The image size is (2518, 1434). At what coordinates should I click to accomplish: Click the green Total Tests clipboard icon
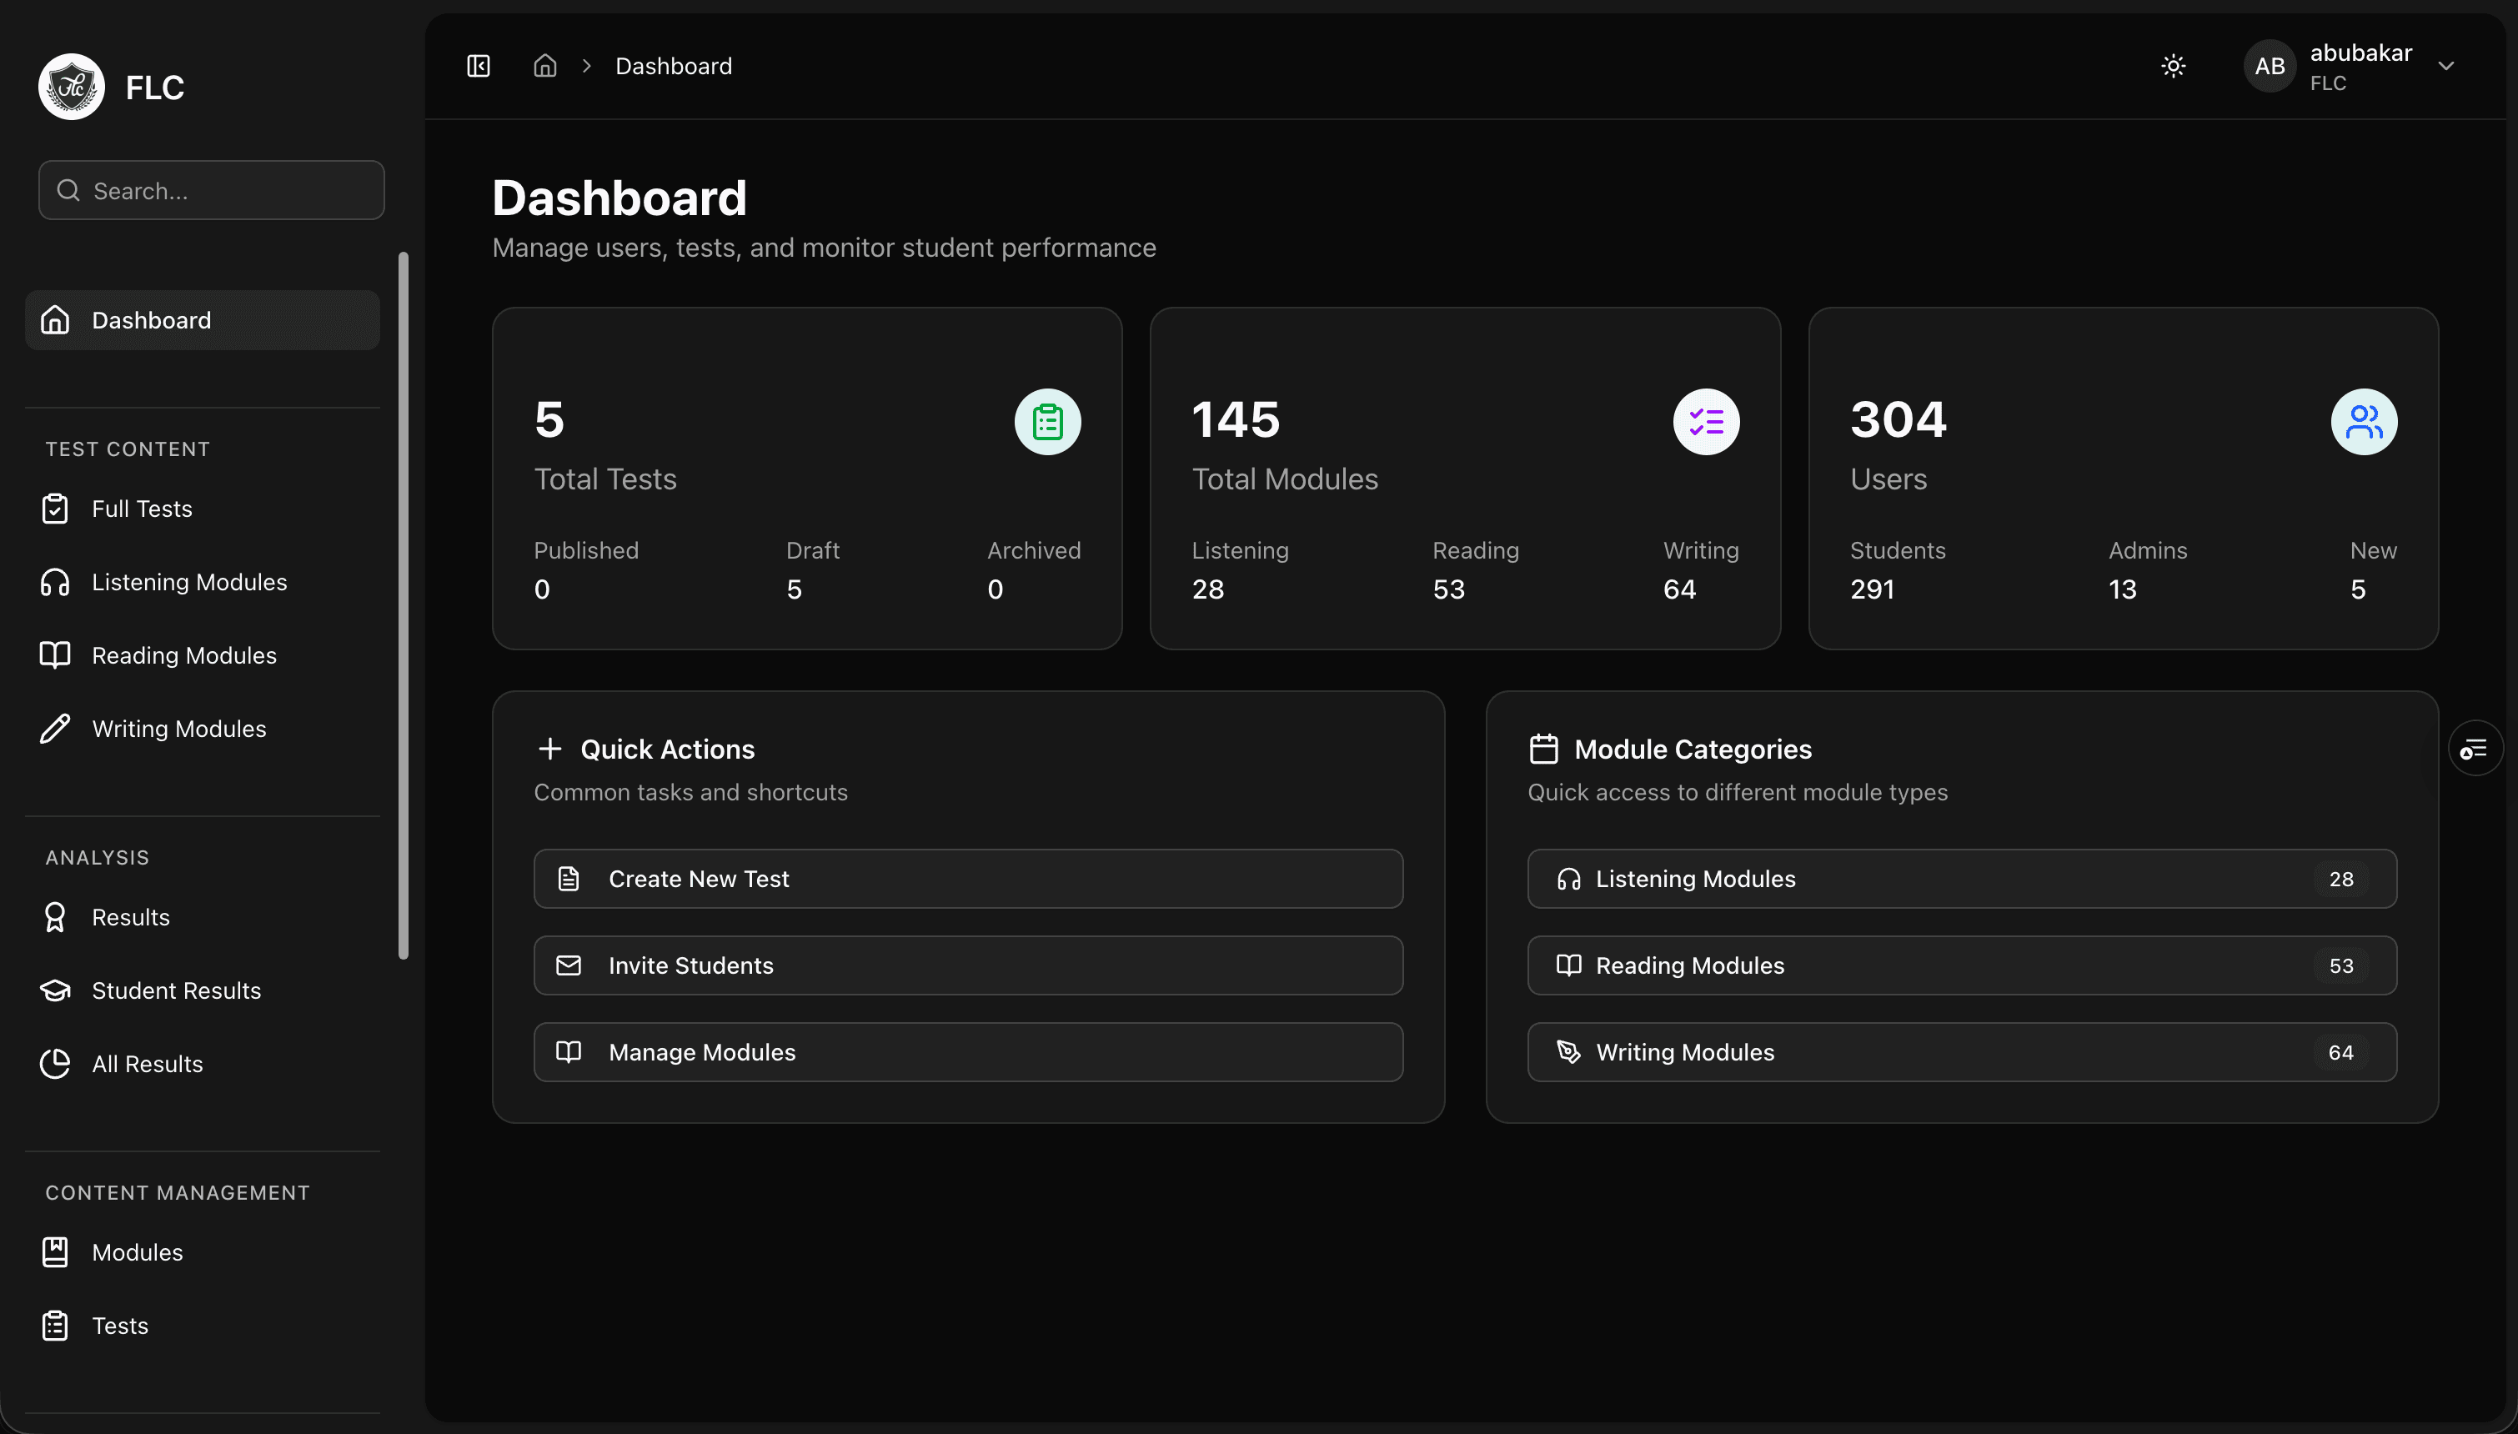point(1046,423)
